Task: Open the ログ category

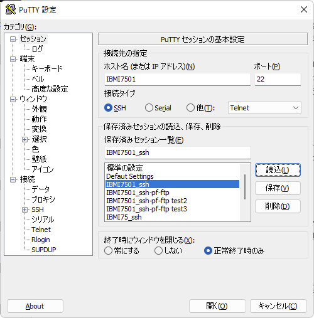Action: tap(37, 49)
